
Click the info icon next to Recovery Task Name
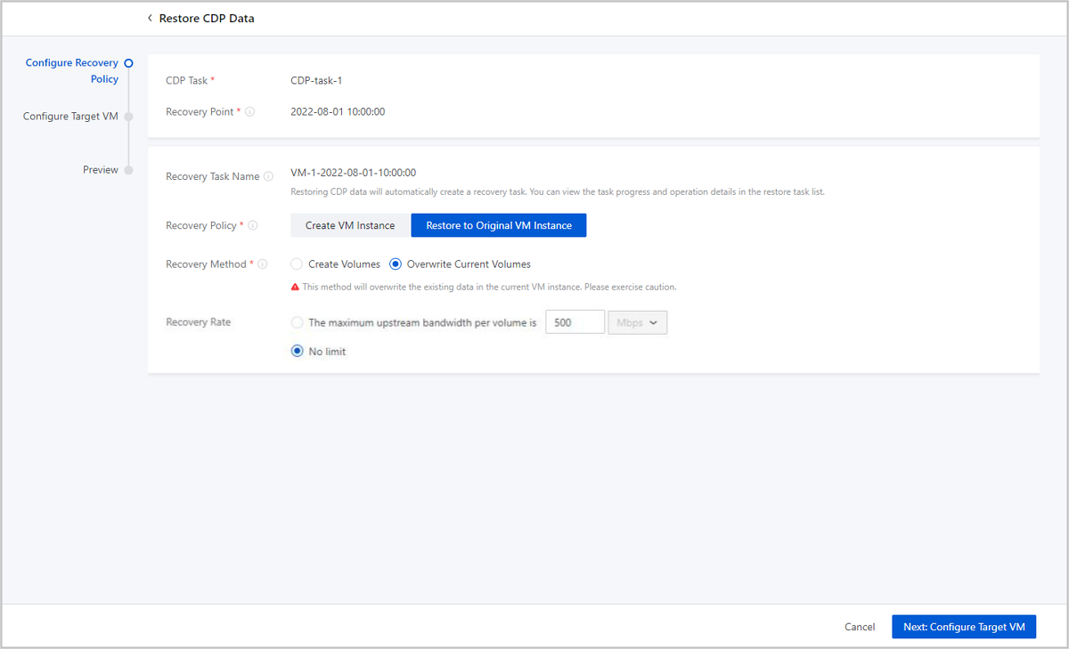coord(268,176)
